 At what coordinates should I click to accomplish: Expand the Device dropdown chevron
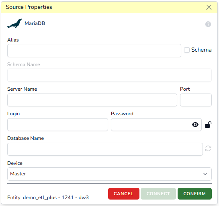pyautogui.click(x=205, y=174)
